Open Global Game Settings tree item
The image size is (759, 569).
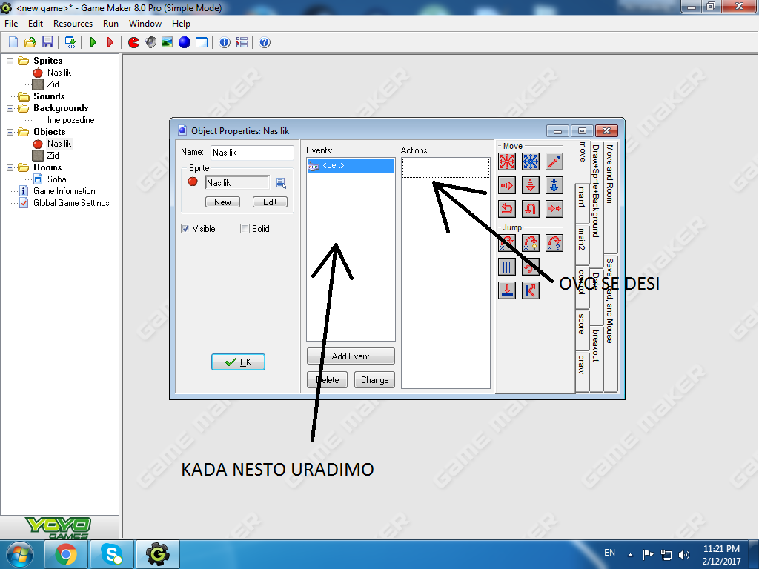click(71, 203)
